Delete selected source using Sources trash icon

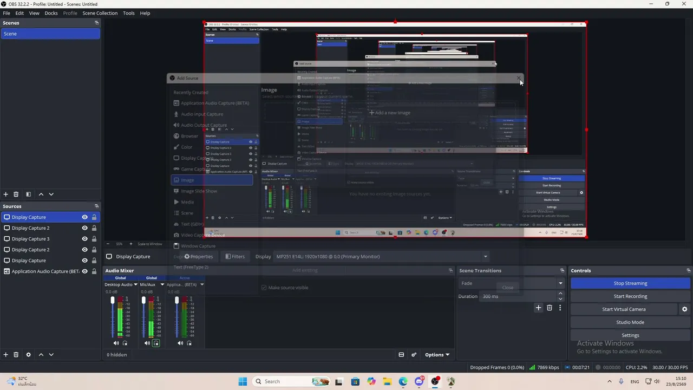pos(16,355)
